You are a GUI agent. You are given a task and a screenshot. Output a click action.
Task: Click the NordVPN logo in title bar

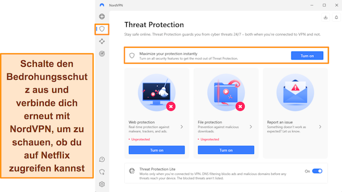[x=102, y=5]
